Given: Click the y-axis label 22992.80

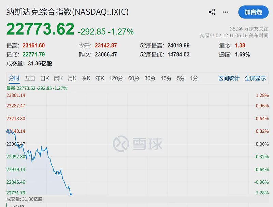Looking at the screenshot, I should 16,157.
